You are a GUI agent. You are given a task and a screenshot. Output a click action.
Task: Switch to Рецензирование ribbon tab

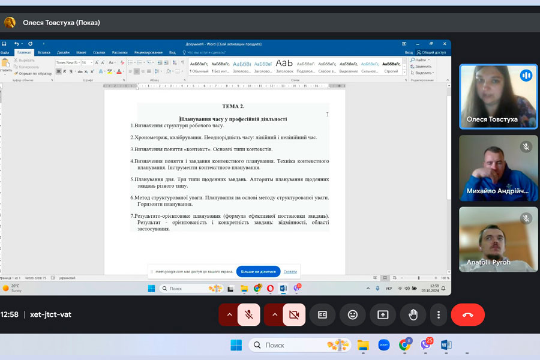(148, 52)
